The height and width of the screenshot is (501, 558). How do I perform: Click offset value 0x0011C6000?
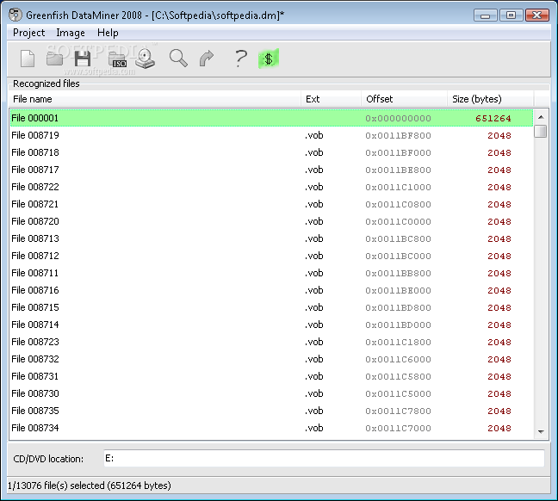398,359
